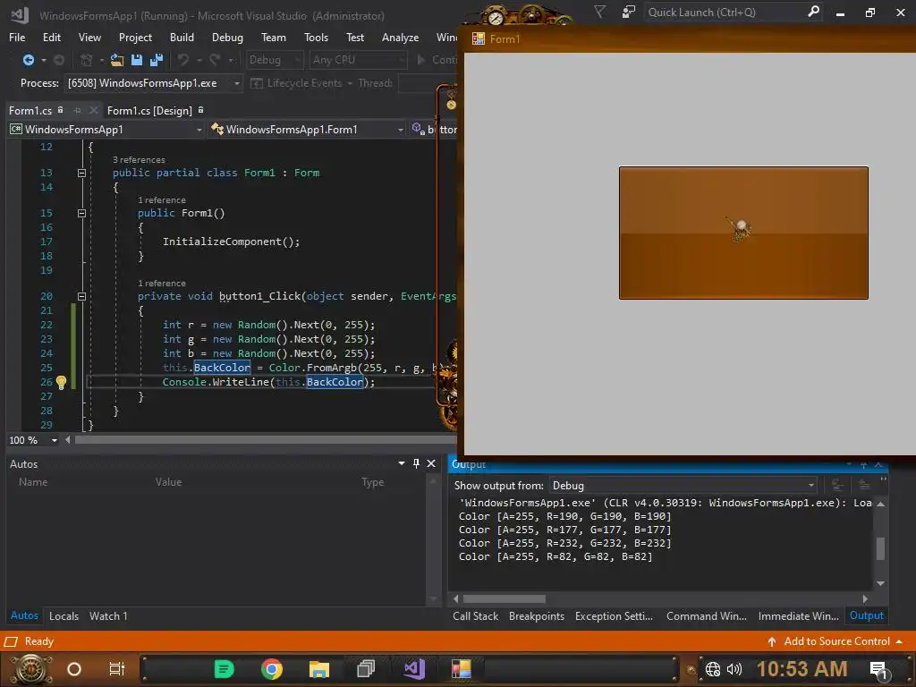Collapse button1_Click method at line 20
Image resolution: width=916 pixels, height=687 pixels.
click(x=81, y=296)
